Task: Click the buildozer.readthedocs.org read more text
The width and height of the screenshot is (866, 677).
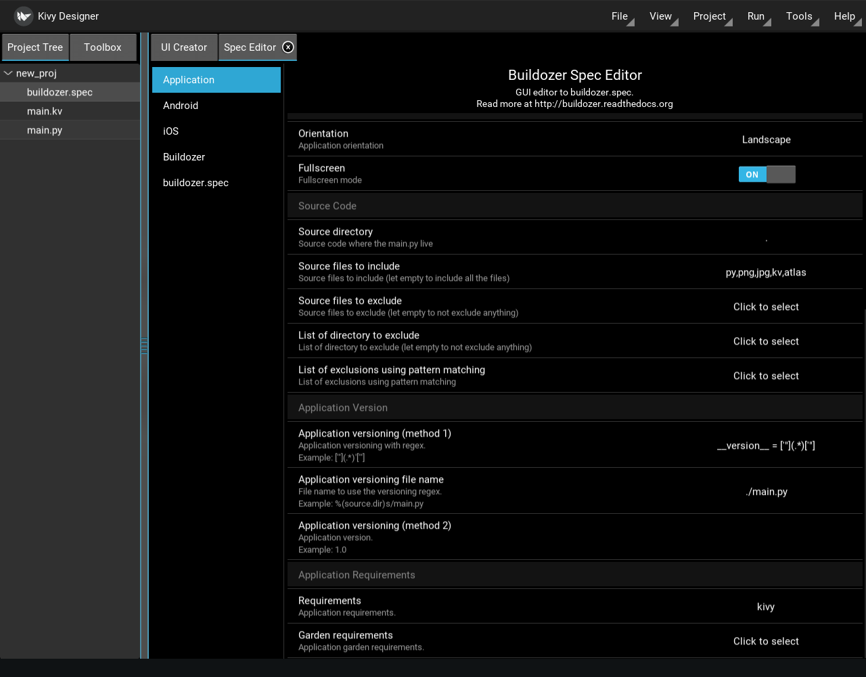Action: point(574,104)
